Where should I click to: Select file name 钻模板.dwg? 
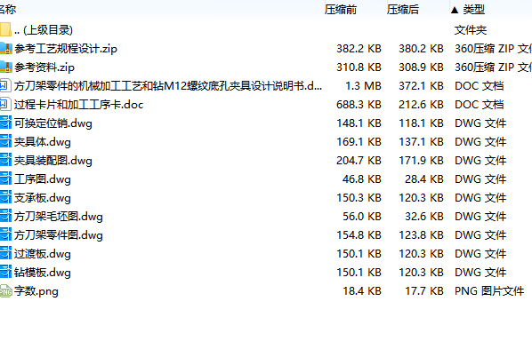tap(43, 273)
